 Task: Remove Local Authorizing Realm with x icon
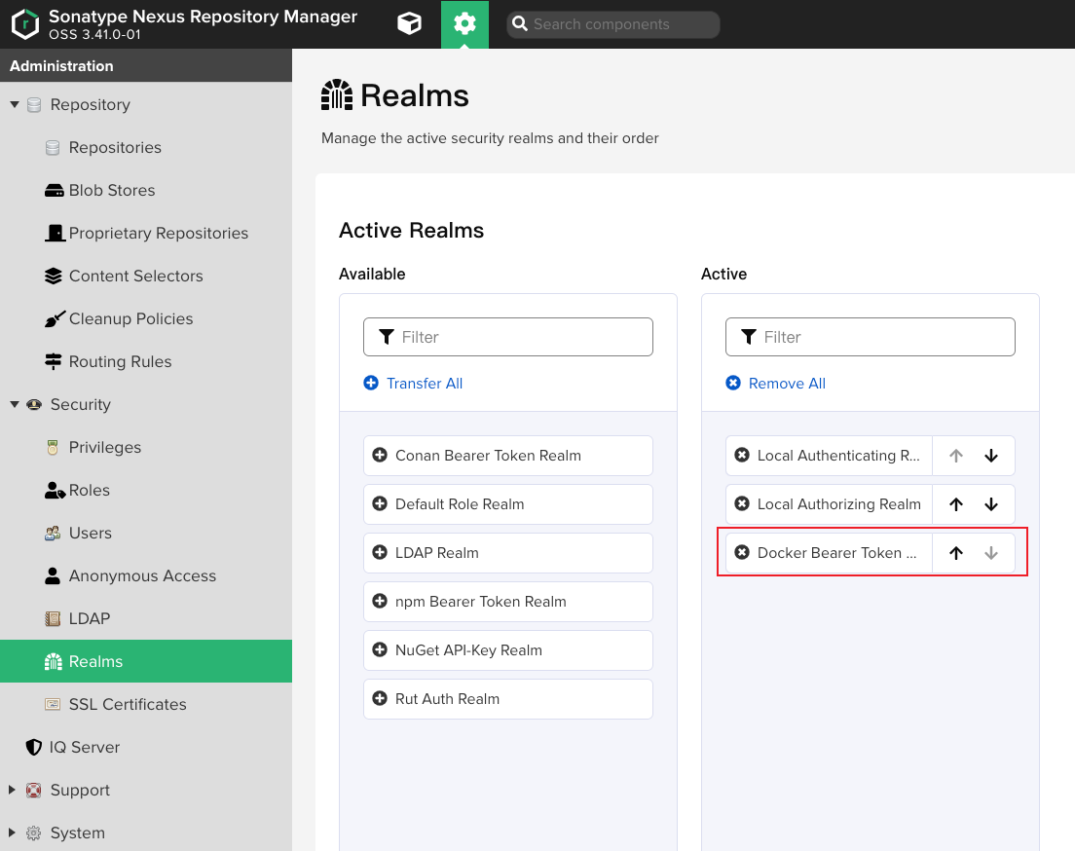coord(742,504)
